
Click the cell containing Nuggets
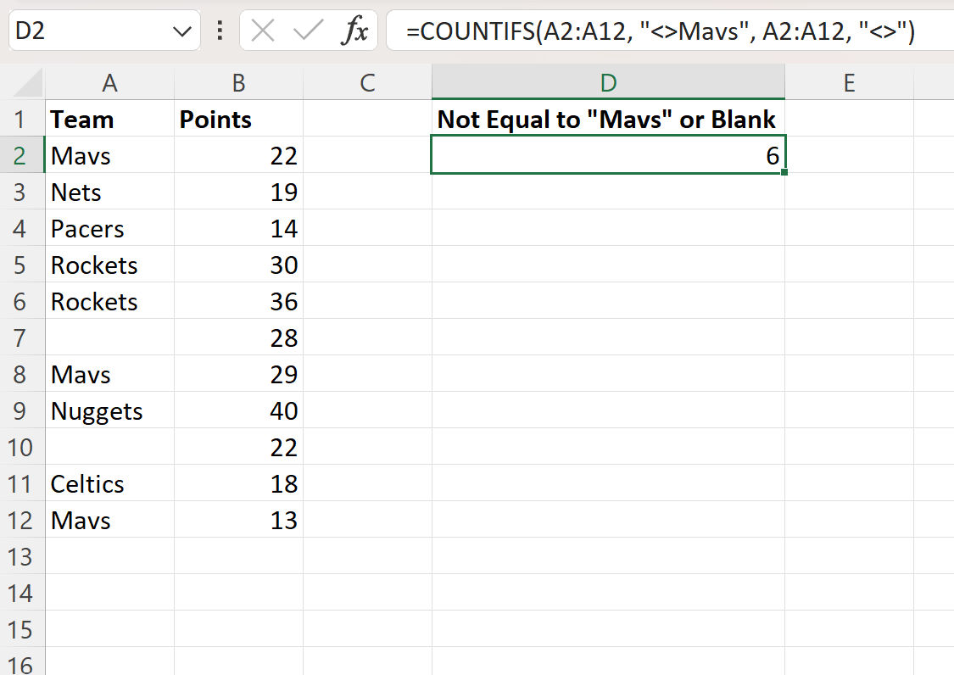click(109, 411)
